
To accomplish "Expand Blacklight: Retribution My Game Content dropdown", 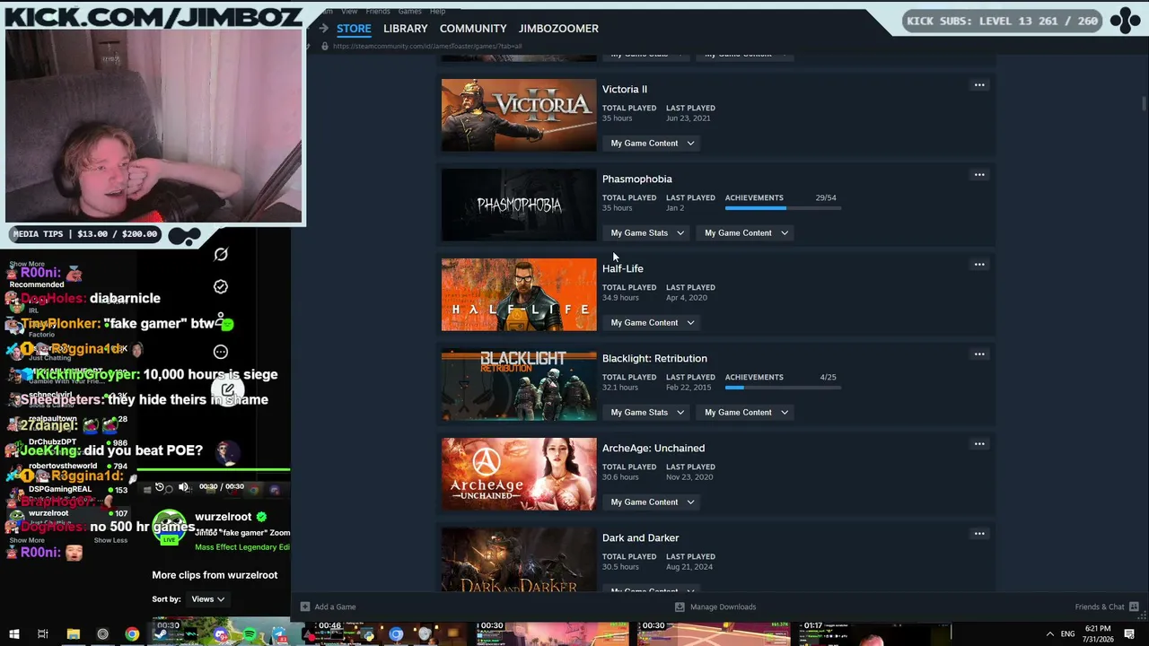I will pos(746,412).
